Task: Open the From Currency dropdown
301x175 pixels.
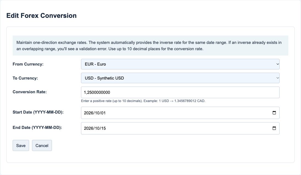Action: [180, 64]
